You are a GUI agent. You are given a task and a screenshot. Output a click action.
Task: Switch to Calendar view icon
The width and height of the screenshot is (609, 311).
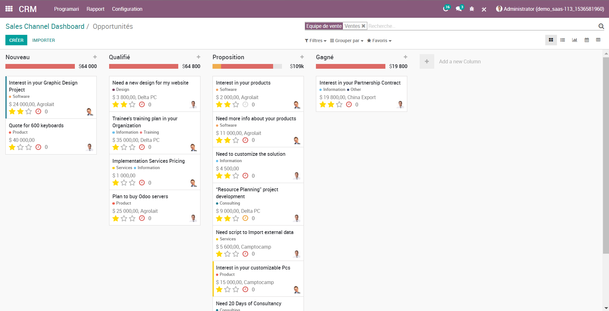[x=587, y=40]
